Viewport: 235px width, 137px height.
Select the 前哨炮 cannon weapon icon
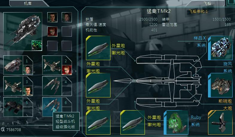pos(220,122)
